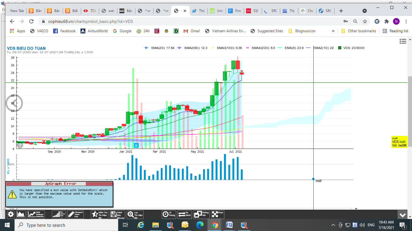This screenshot has width=412, height=231.
Task: Hide VDS candlestick series via legend
Action: click(x=351, y=48)
